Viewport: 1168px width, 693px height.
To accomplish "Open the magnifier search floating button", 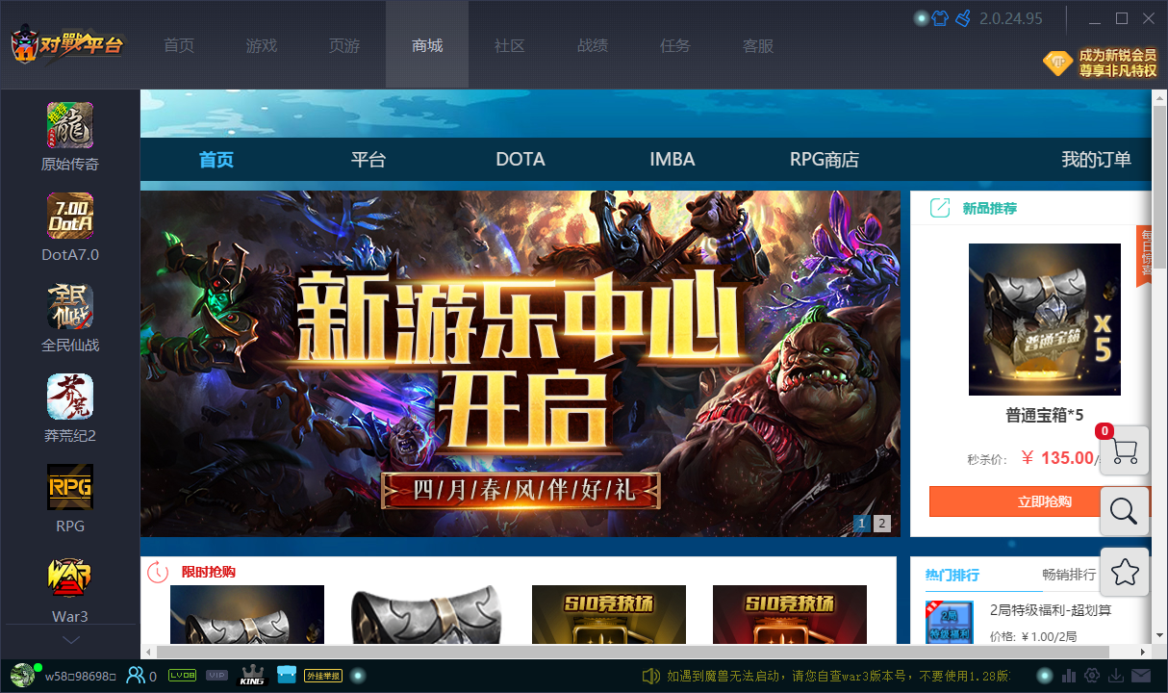I will coord(1124,511).
